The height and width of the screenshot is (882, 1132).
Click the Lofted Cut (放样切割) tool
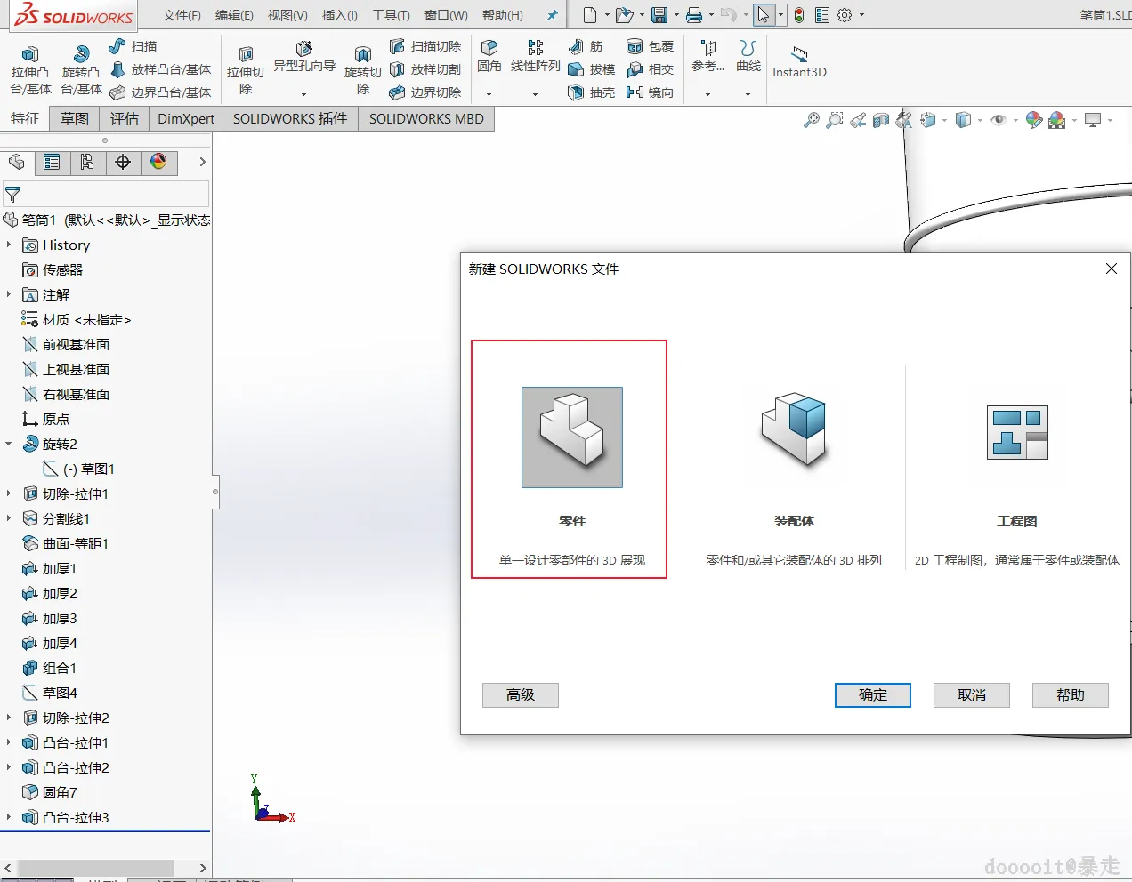[x=424, y=69]
